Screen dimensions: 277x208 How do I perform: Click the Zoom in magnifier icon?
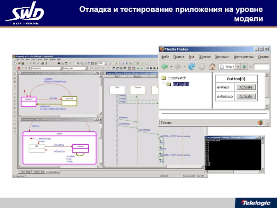(78, 63)
